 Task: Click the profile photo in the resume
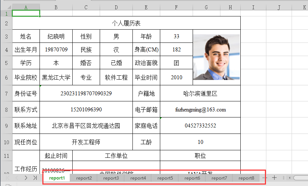pos(216,57)
